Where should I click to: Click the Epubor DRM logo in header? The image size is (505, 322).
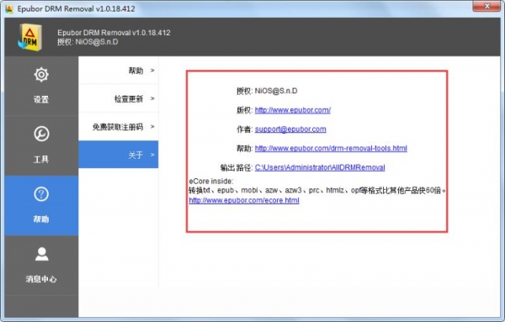coord(30,37)
